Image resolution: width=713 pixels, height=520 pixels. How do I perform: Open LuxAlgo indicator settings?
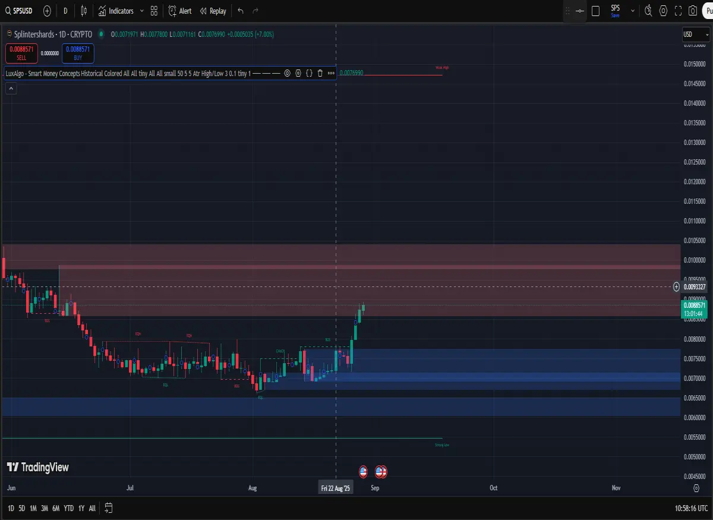(298, 73)
